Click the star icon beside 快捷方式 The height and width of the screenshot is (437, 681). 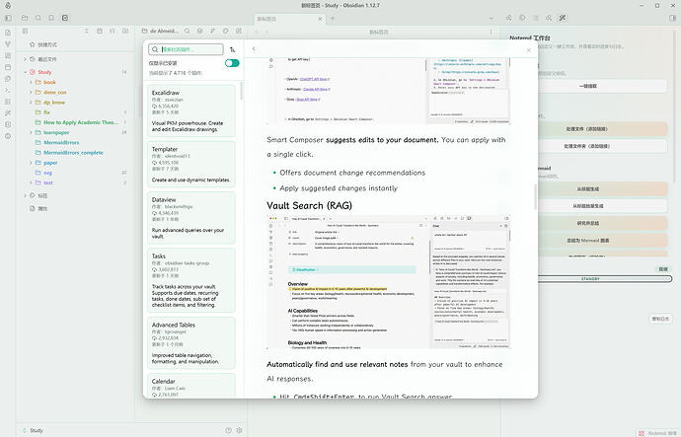[x=33, y=44]
